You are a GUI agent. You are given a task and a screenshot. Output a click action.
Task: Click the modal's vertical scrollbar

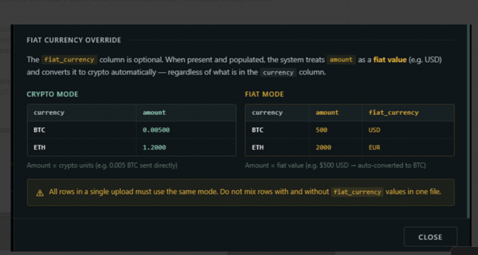(469, 121)
